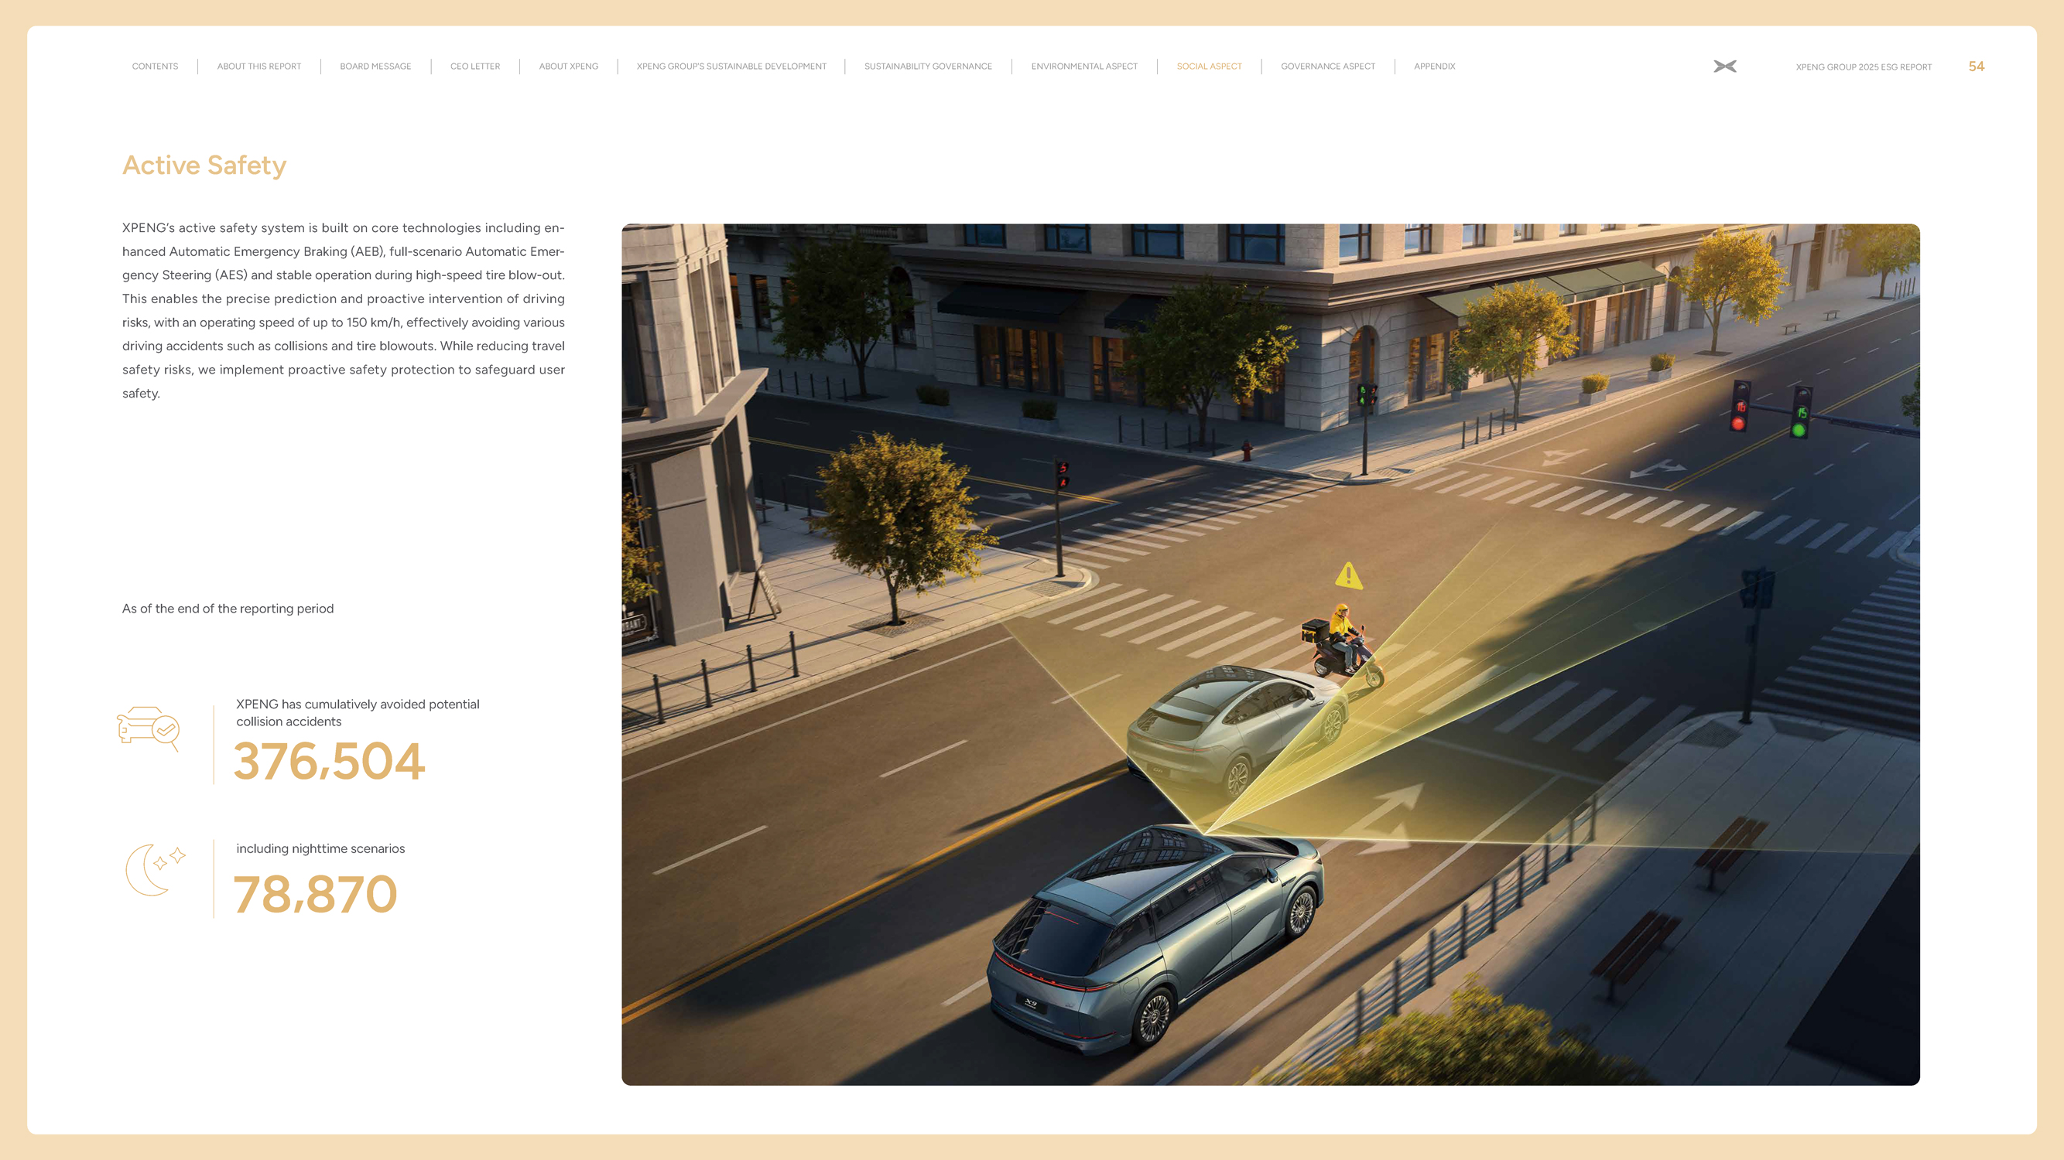Open XPENG Group's Sustainable Development section
This screenshot has width=2064, height=1160.
click(x=731, y=67)
